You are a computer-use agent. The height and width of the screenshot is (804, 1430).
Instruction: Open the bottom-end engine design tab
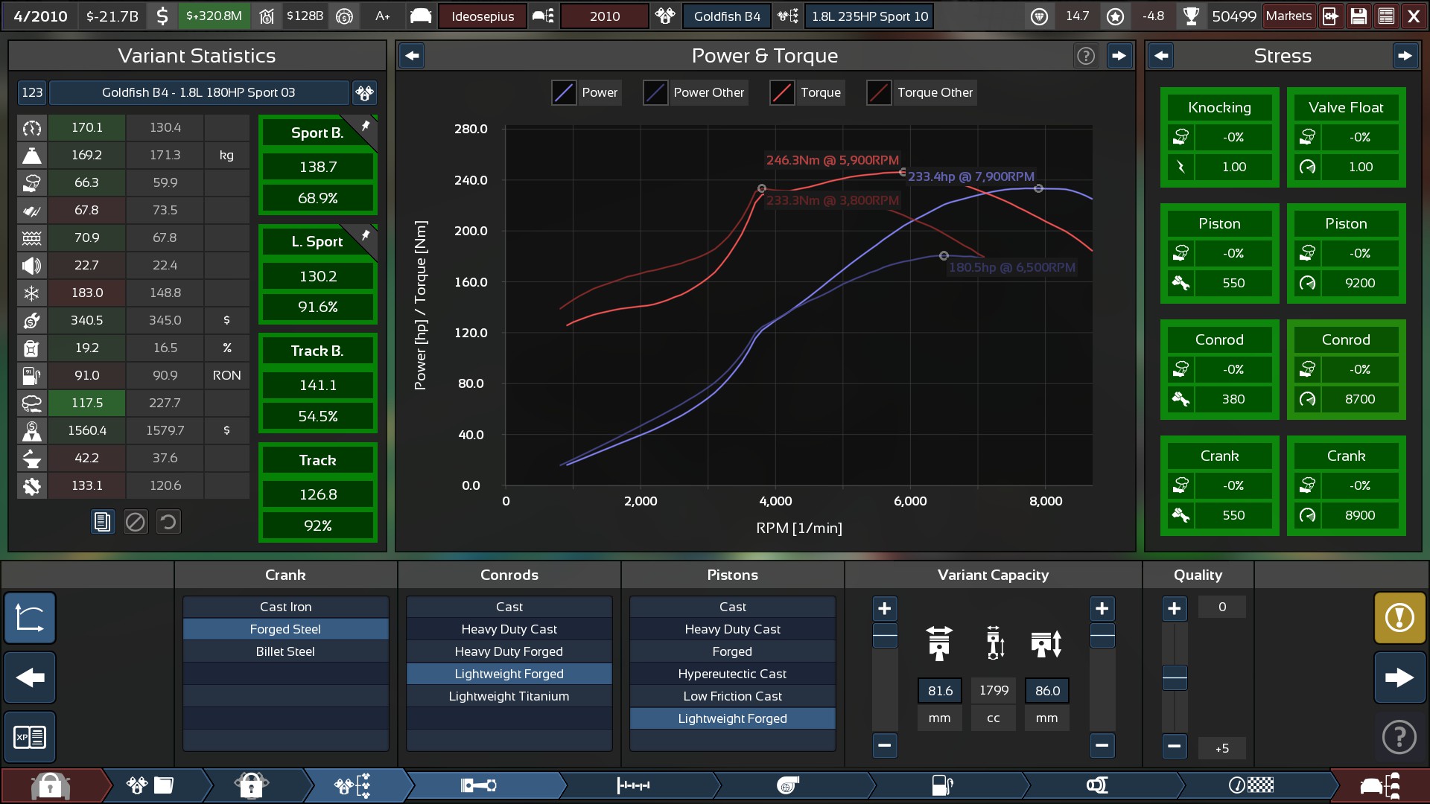tap(478, 785)
